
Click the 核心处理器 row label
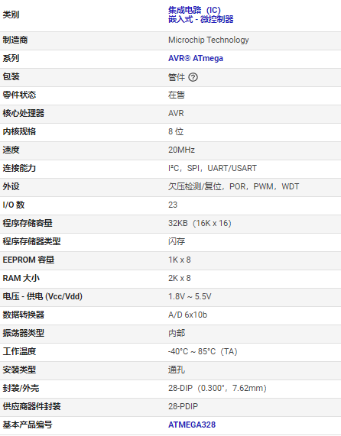coord(24,114)
